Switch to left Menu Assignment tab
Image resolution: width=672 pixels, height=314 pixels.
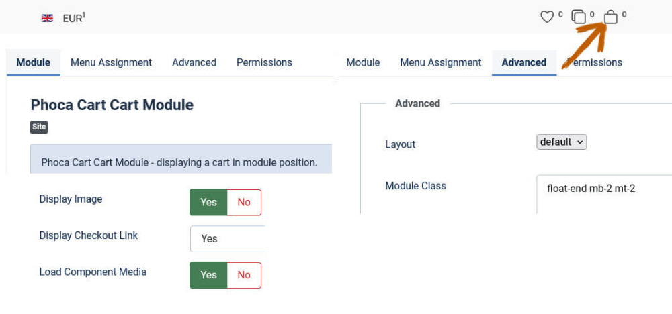pyautogui.click(x=111, y=62)
